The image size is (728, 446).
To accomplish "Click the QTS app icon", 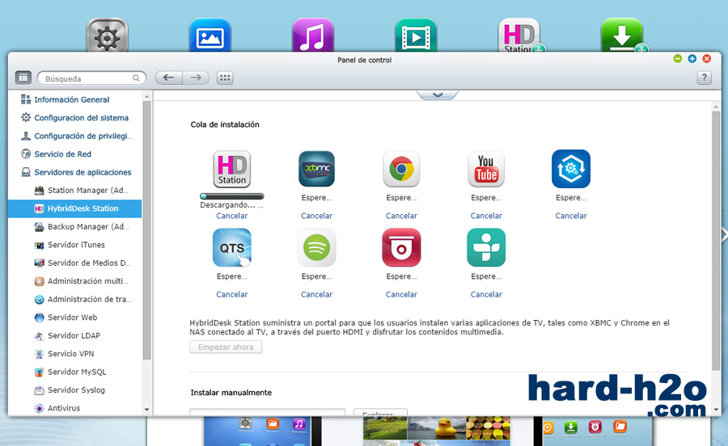I will point(231,247).
